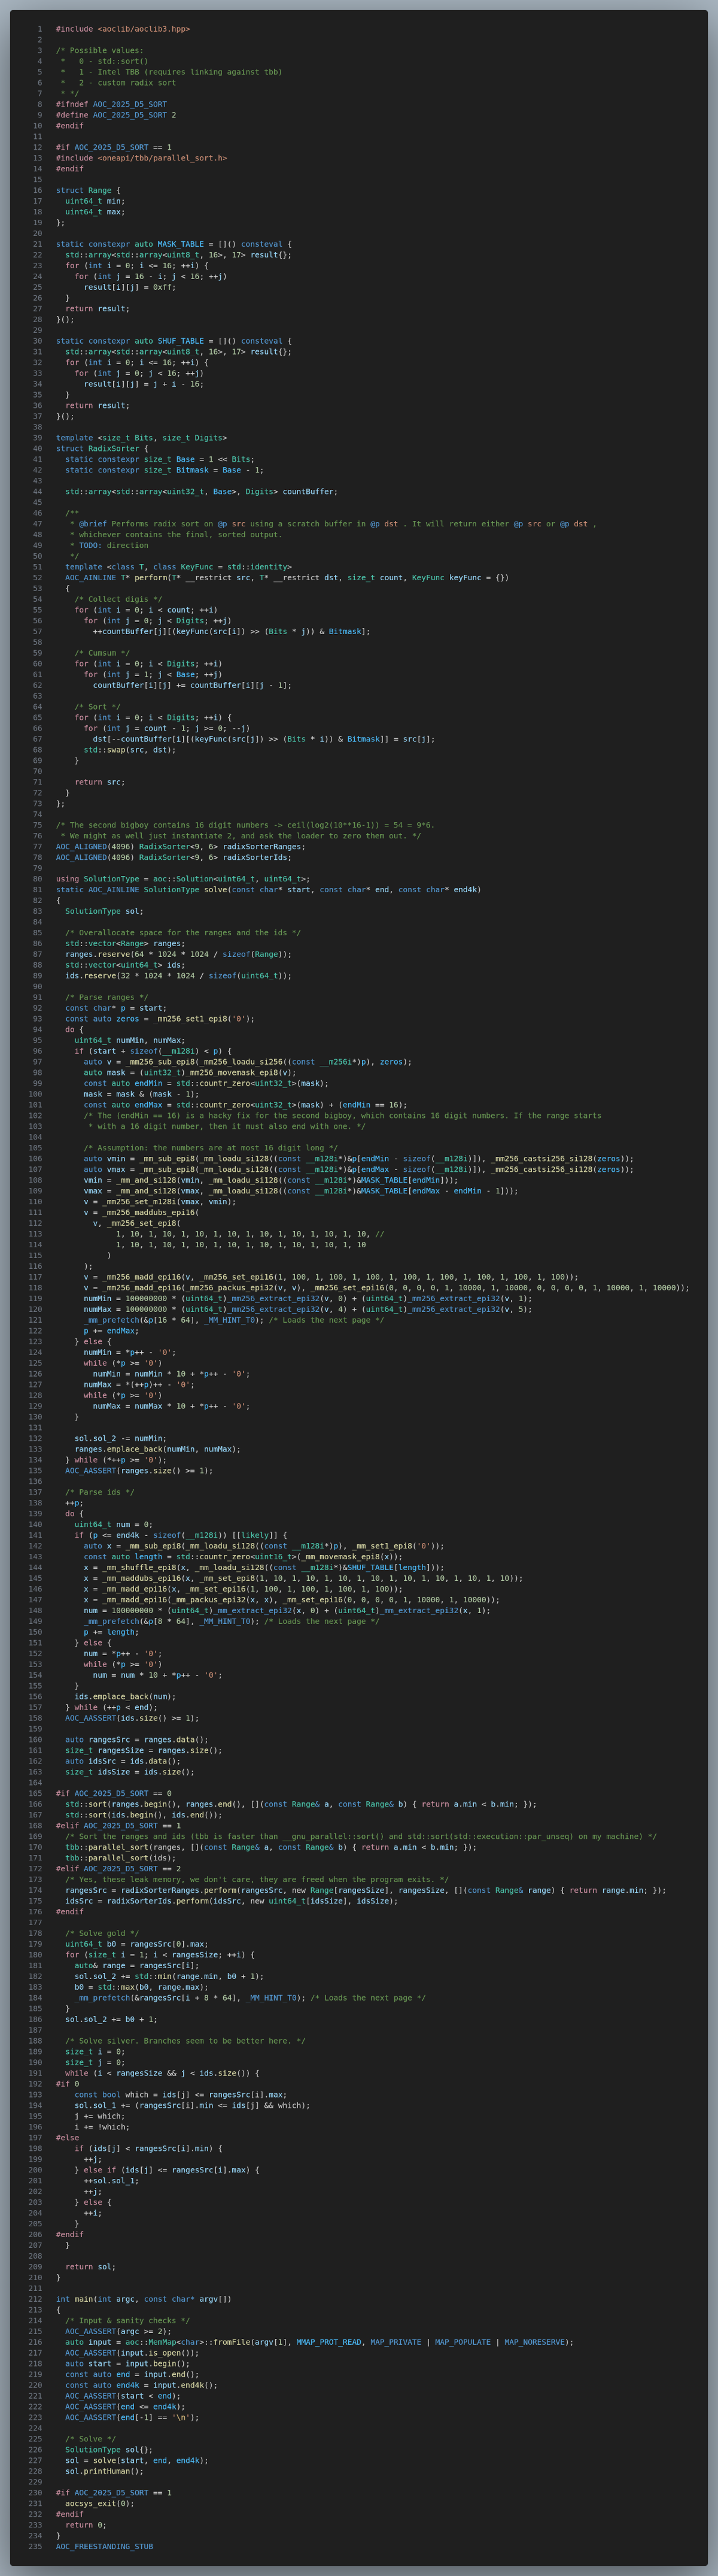Screen dimensions: 718x2576
Task: Click 'result[i][j] = j + i - 16;' line
Action: 143,384
